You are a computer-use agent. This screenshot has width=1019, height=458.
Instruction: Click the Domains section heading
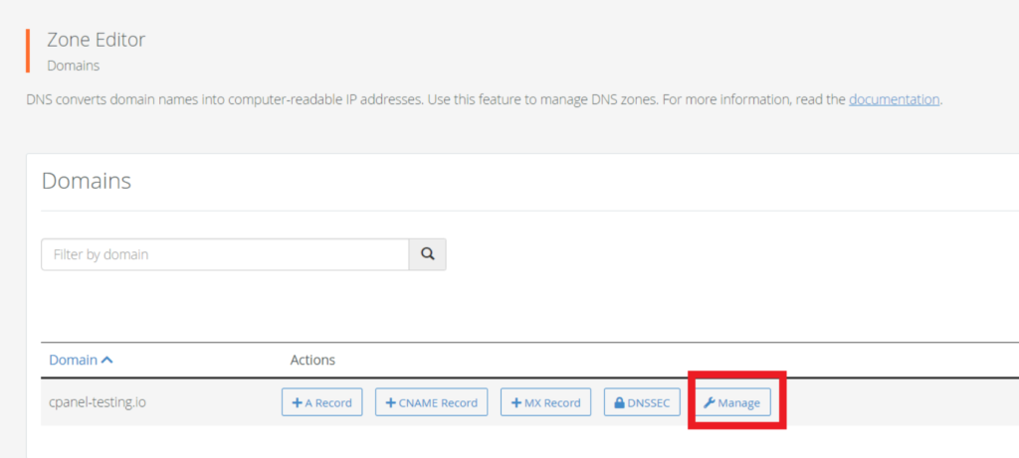87,181
